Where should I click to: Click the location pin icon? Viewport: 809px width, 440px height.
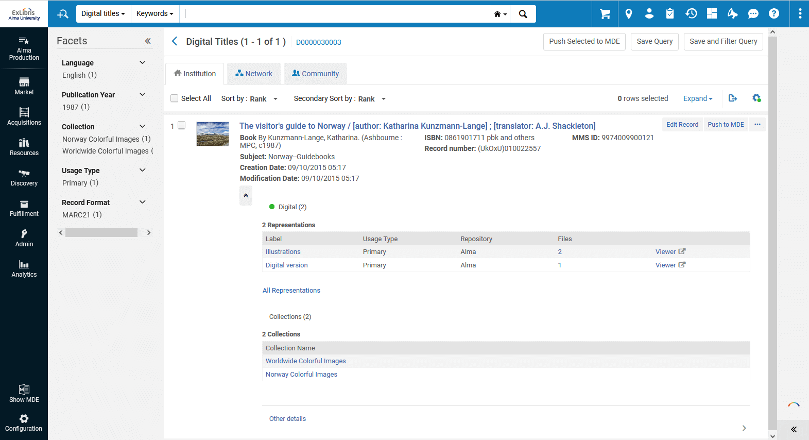coord(628,14)
